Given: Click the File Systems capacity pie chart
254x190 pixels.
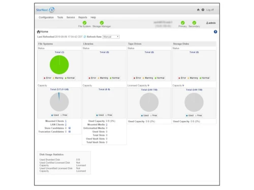Looking at the screenshot, I should (x=59, y=102).
